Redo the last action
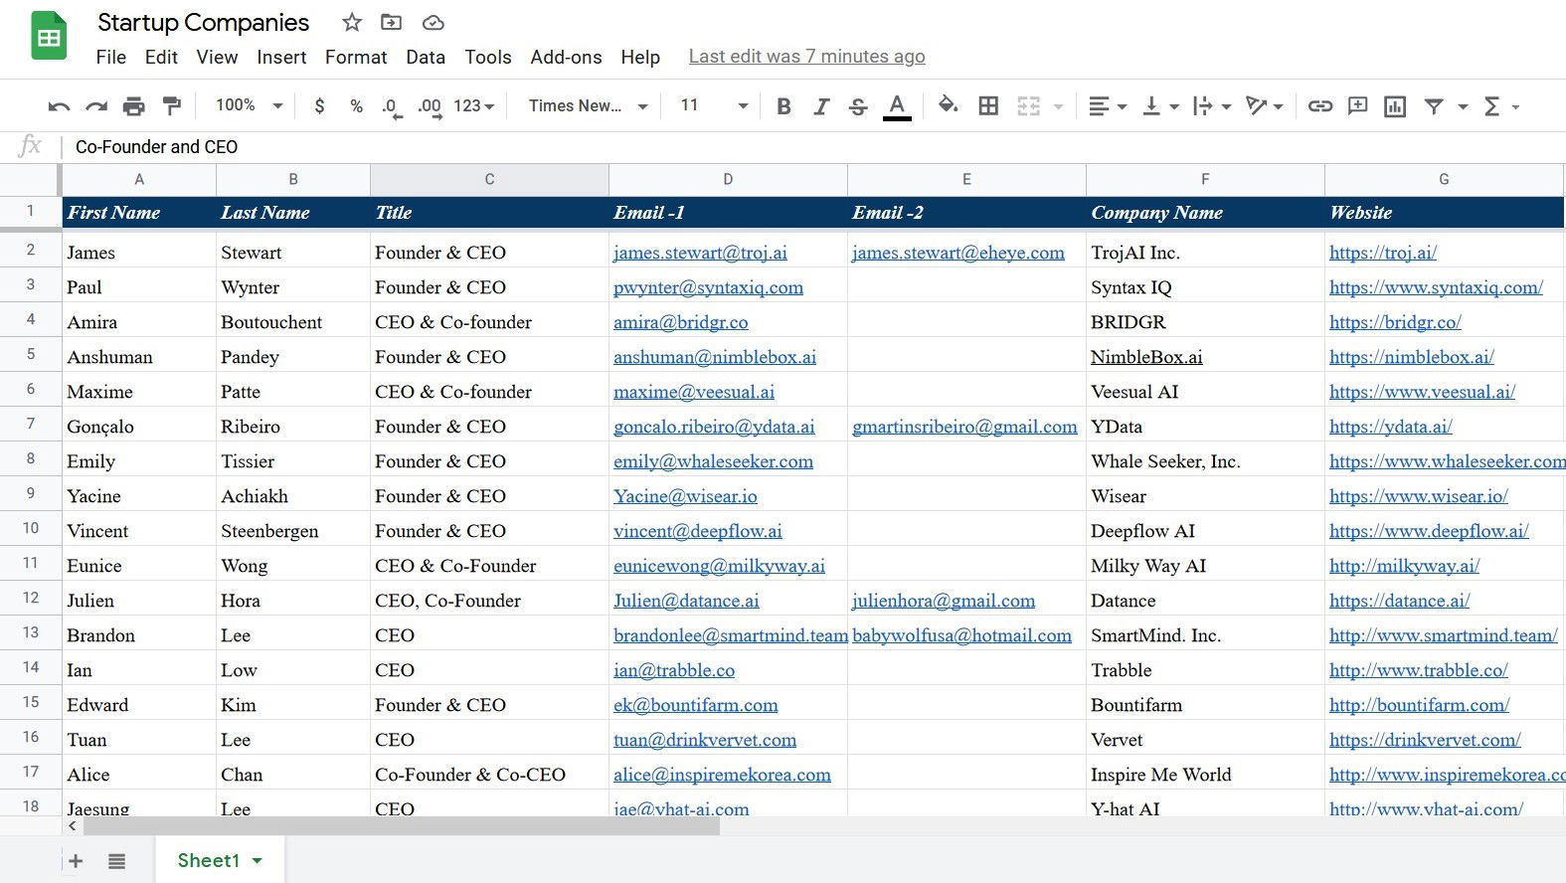 point(96,106)
